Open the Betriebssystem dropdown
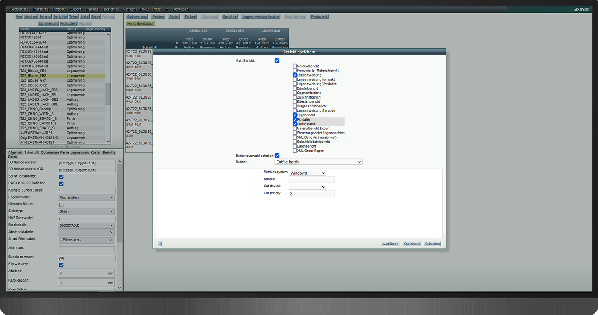The image size is (598, 315). coord(307,173)
